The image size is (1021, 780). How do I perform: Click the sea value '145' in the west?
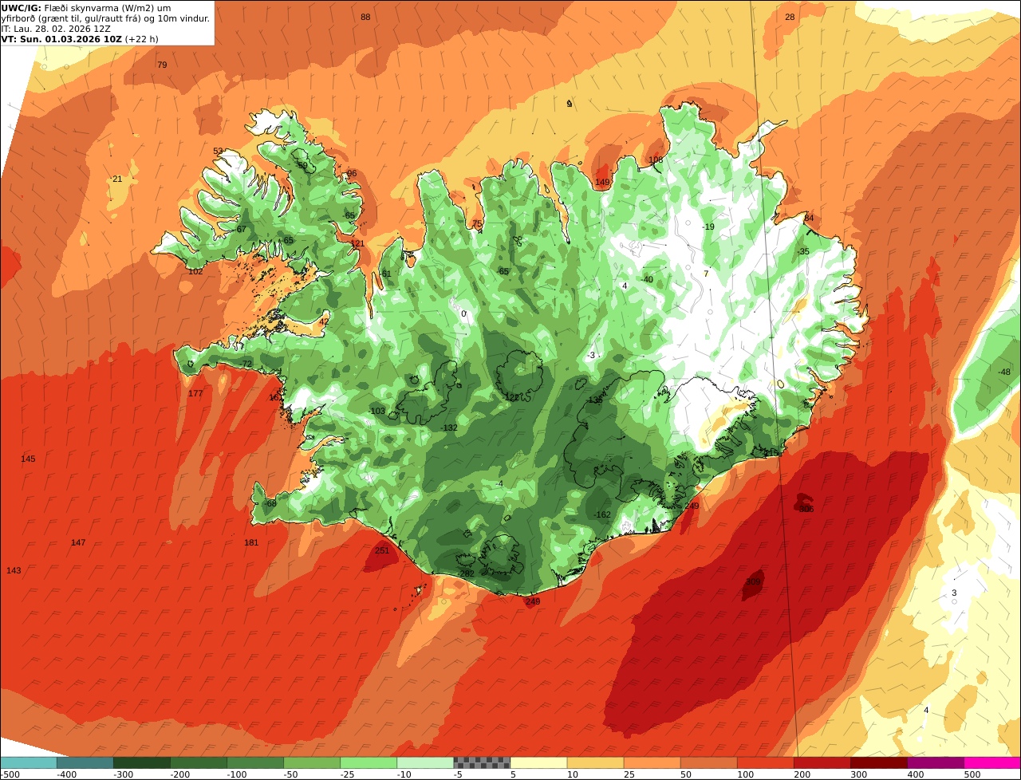[x=28, y=459]
